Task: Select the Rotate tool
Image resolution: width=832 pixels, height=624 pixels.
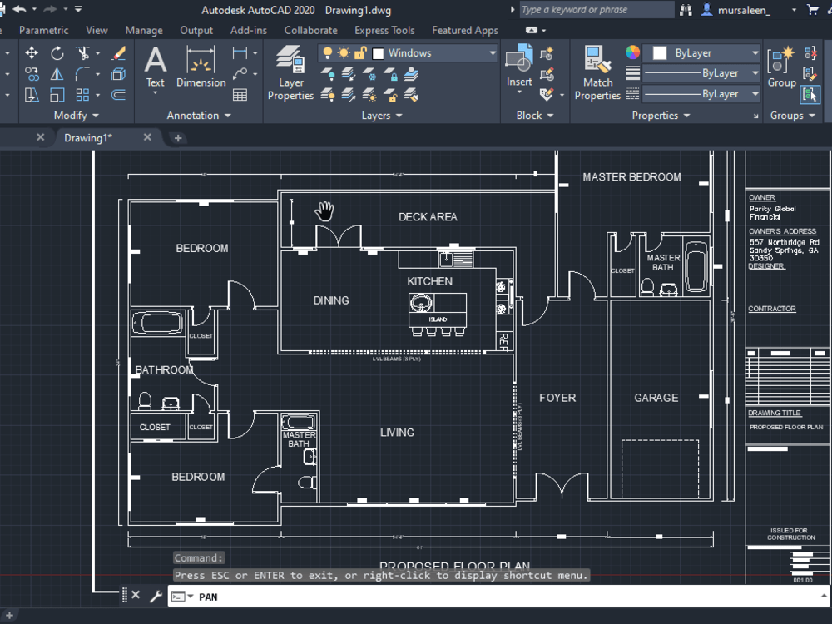Action: pyautogui.click(x=57, y=52)
